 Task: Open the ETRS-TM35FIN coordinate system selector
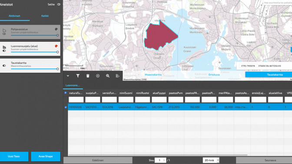(x=248, y=66)
